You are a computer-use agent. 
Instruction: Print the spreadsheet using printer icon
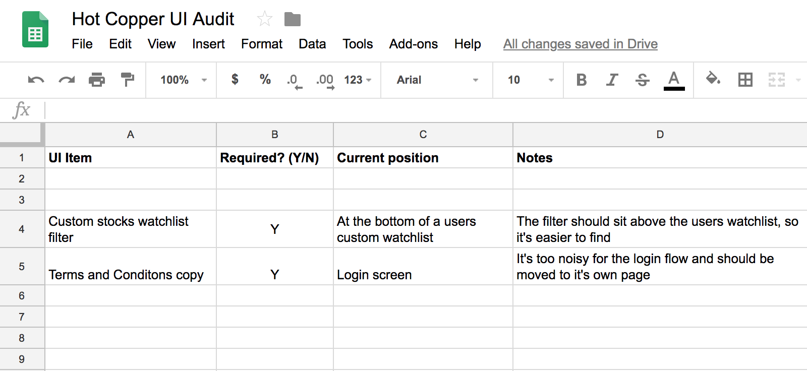97,80
